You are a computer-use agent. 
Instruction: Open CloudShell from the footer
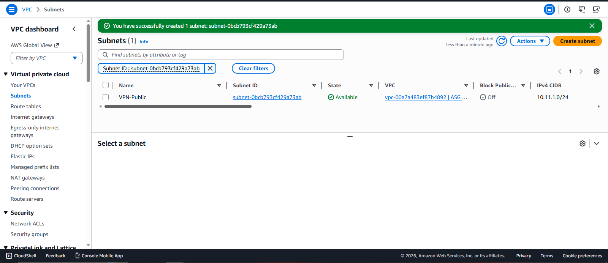click(21, 256)
